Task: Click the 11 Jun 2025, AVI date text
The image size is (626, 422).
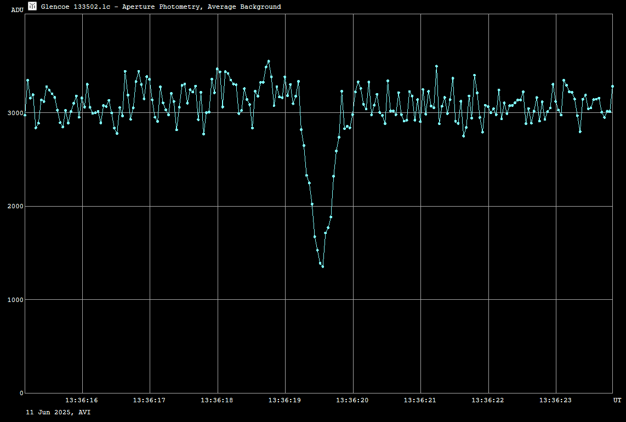Action: point(58,412)
